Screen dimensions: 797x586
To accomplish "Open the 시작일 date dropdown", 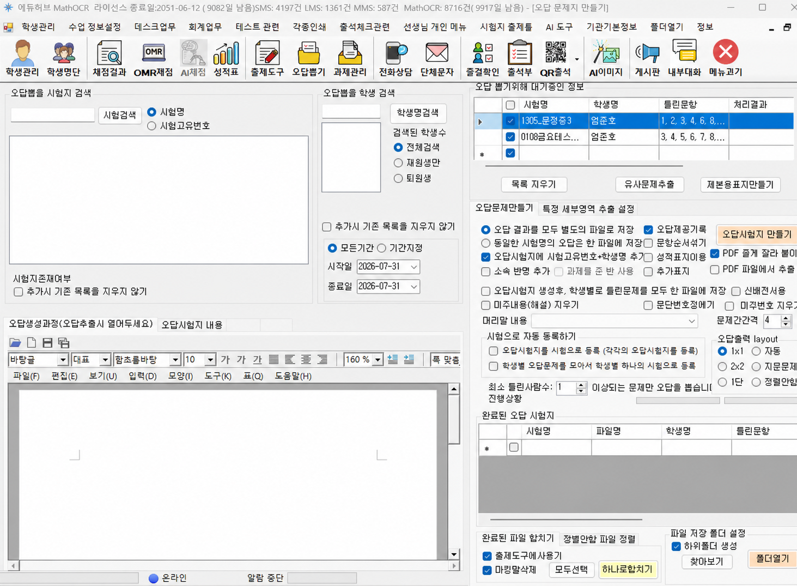I will point(414,267).
